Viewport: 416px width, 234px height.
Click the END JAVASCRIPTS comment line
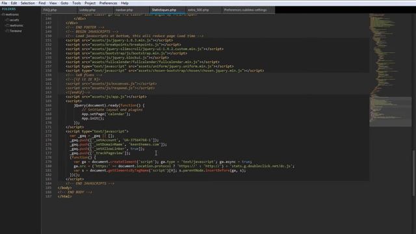click(x=90, y=183)
